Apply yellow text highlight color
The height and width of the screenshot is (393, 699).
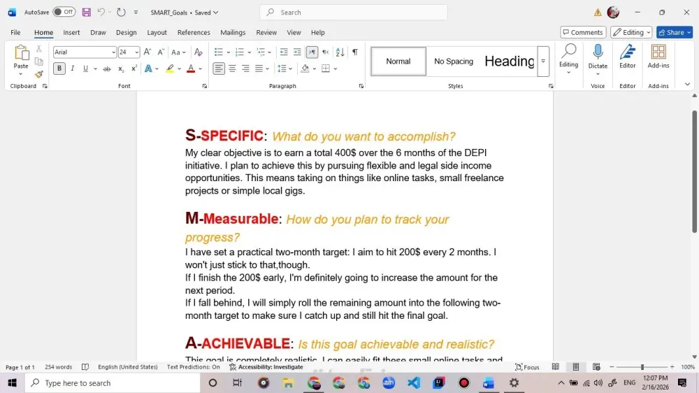(170, 69)
